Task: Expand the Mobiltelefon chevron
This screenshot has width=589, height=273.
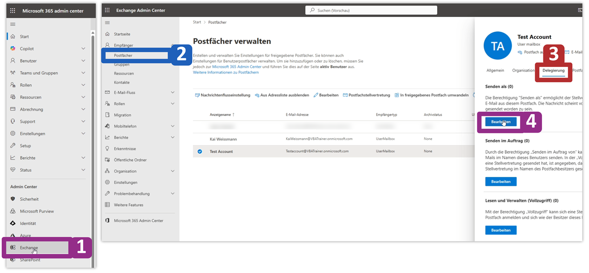Action: click(173, 126)
